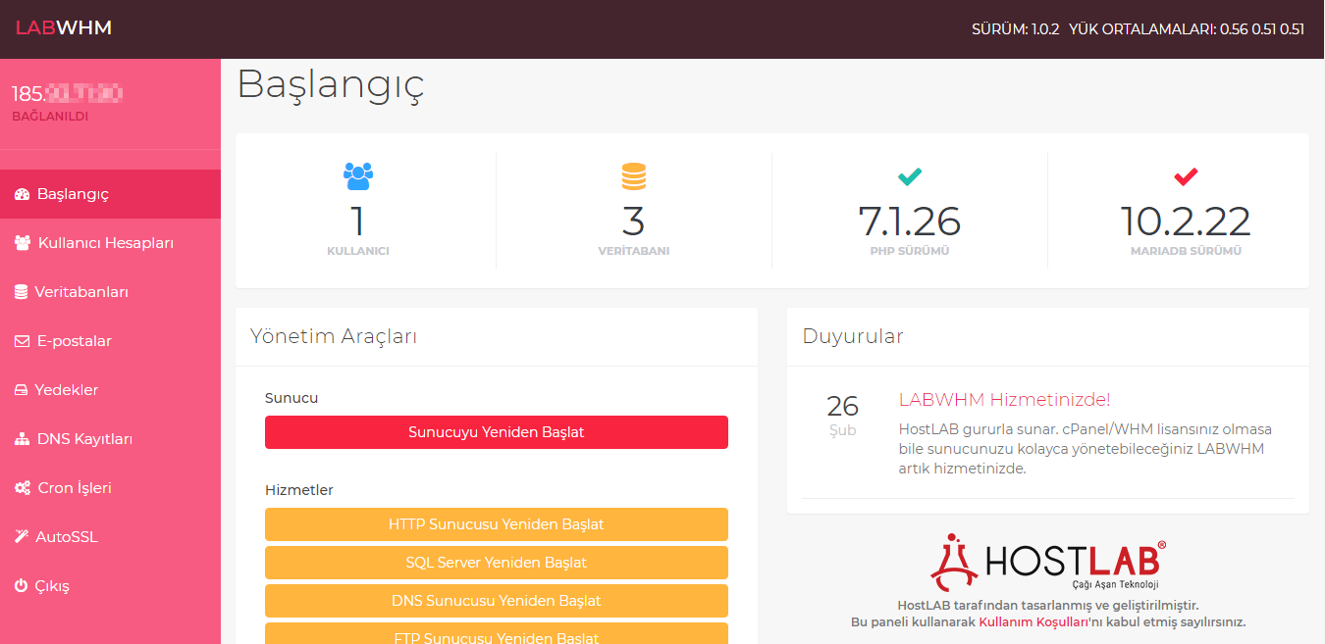Click the PHP version 7.1.26

(910, 222)
